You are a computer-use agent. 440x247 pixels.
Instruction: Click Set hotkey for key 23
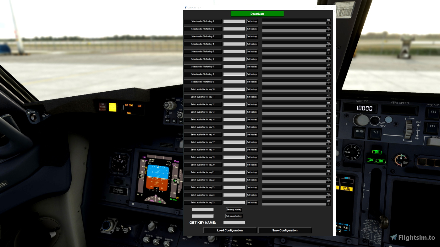click(252, 187)
